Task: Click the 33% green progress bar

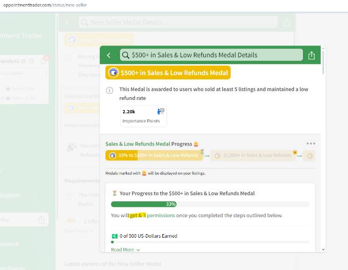Action: (x=210, y=204)
